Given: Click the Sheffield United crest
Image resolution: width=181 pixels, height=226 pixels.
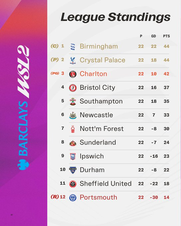Looking at the screenshot, I should click(x=73, y=184).
